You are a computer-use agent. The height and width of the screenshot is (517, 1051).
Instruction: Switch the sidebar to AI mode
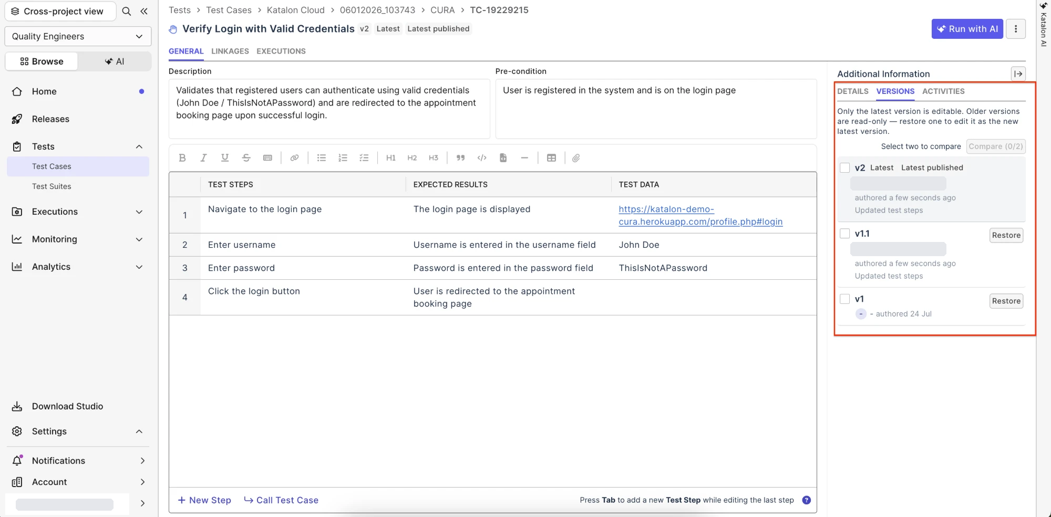click(115, 61)
